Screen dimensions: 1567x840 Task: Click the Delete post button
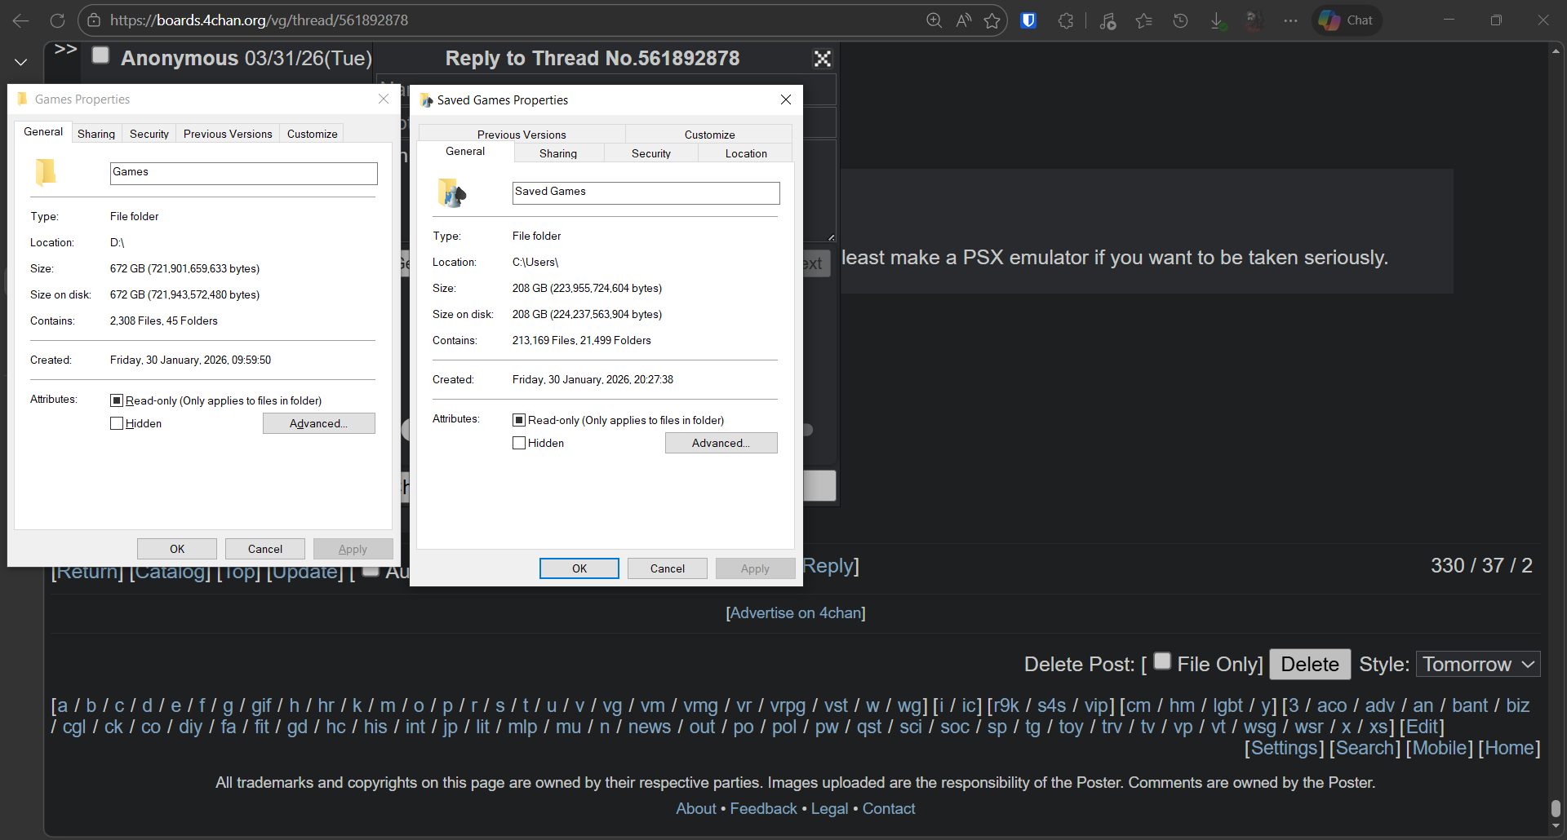[1310, 665]
